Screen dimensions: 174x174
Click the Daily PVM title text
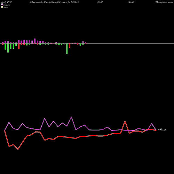click(7, 2)
